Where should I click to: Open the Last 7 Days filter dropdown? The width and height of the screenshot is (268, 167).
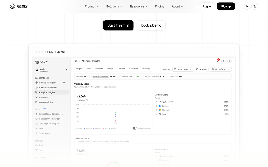183,69
